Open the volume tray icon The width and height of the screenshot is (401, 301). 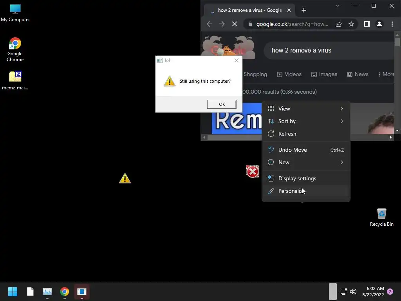click(x=353, y=292)
